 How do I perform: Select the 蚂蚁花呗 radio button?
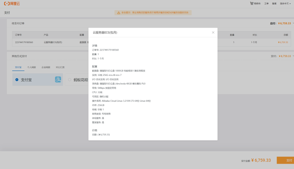[70, 80]
